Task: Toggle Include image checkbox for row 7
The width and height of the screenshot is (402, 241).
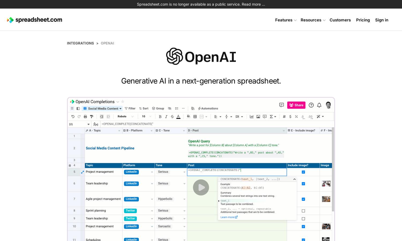Action: tap(303, 199)
